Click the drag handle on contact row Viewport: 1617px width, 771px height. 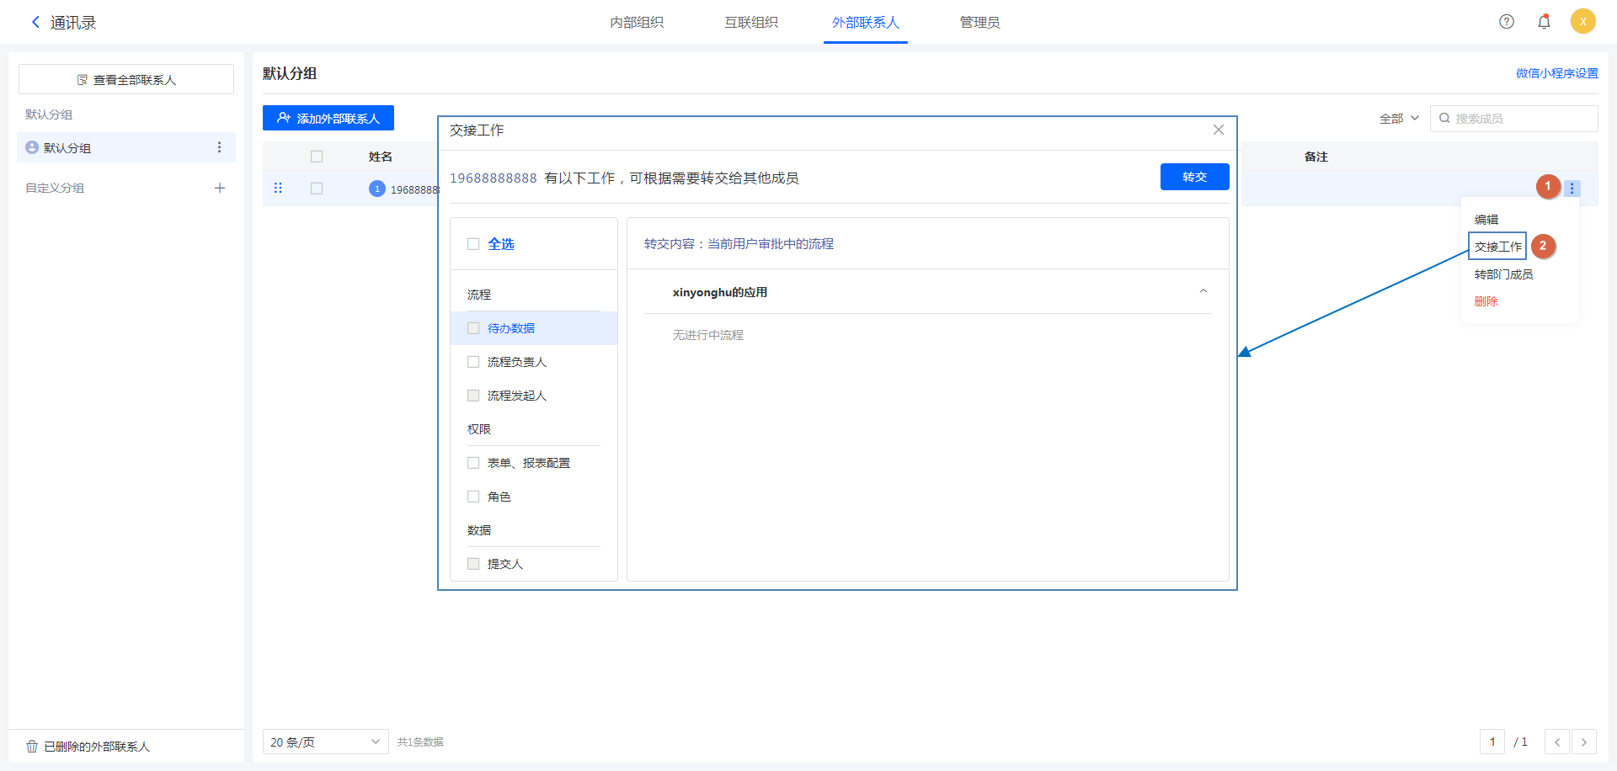coord(278,189)
